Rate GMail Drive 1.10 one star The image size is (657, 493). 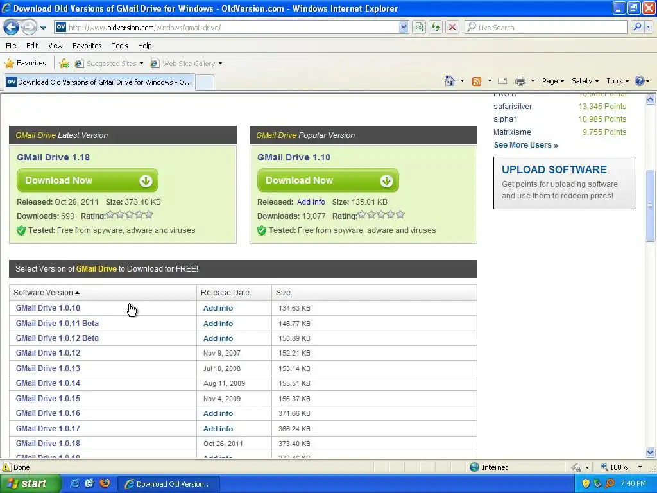click(x=362, y=215)
